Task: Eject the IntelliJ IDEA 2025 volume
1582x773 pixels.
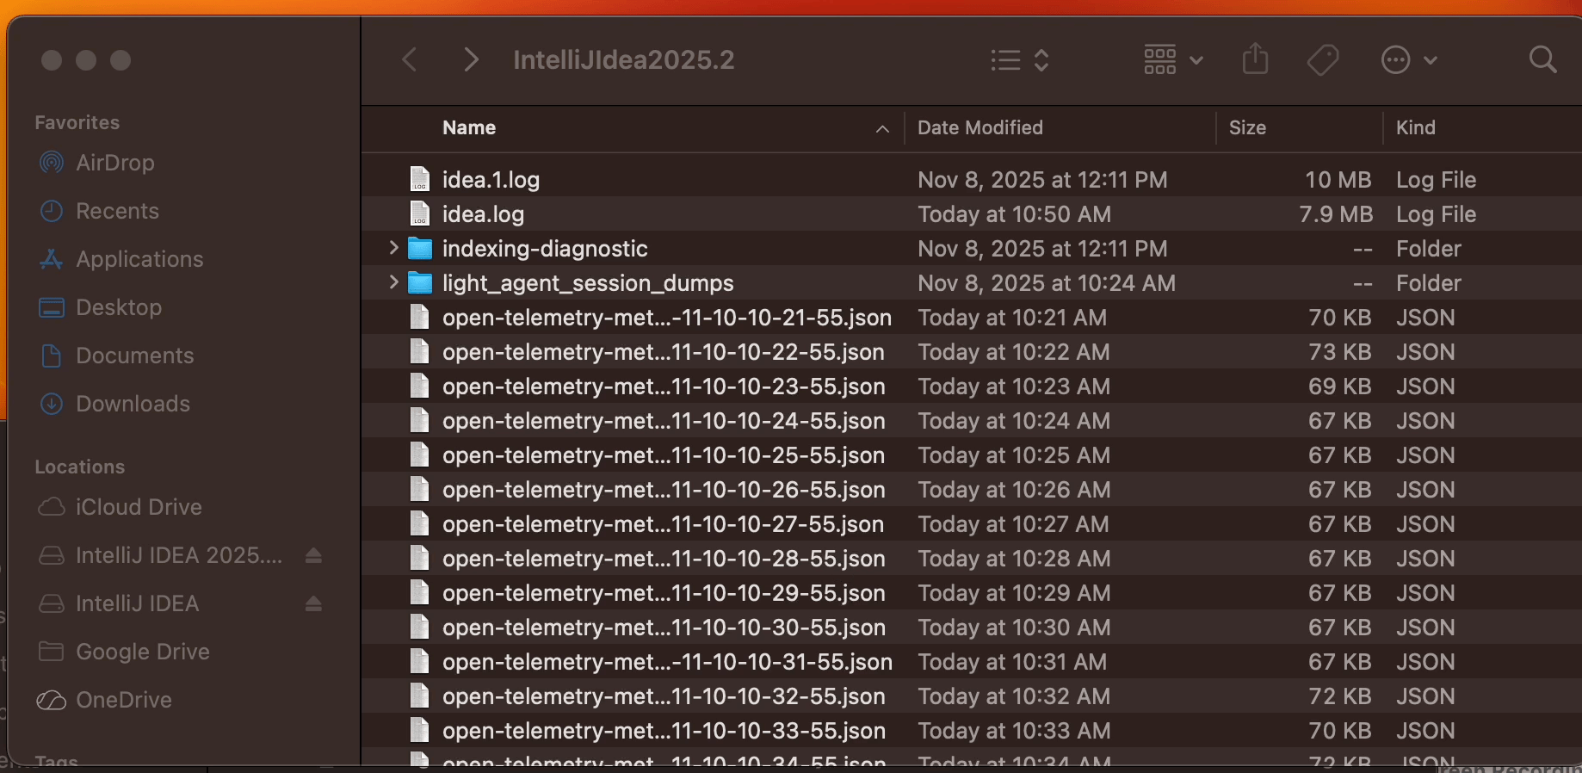Action: (x=313, y=556)
